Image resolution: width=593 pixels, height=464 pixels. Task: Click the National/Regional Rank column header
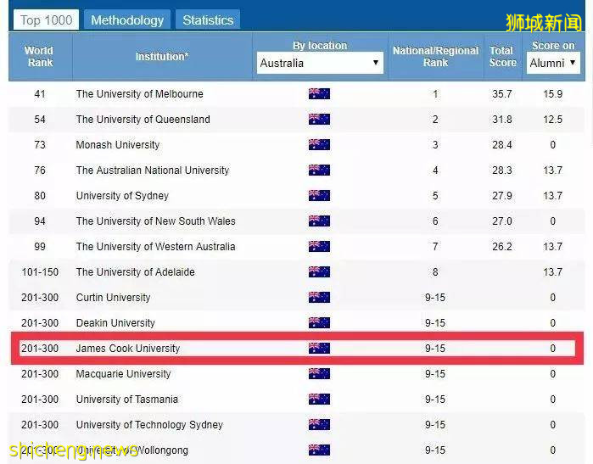pos(435,57)
